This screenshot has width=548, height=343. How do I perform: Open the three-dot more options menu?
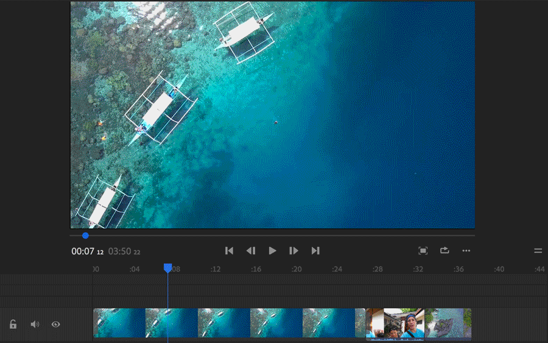click(466, 251)
